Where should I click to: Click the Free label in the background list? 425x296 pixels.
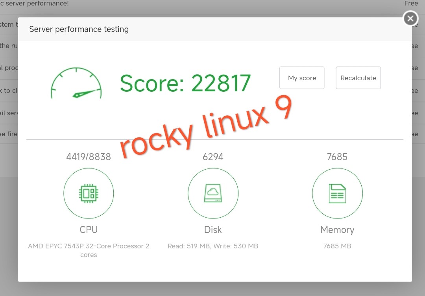pos(411,3)
